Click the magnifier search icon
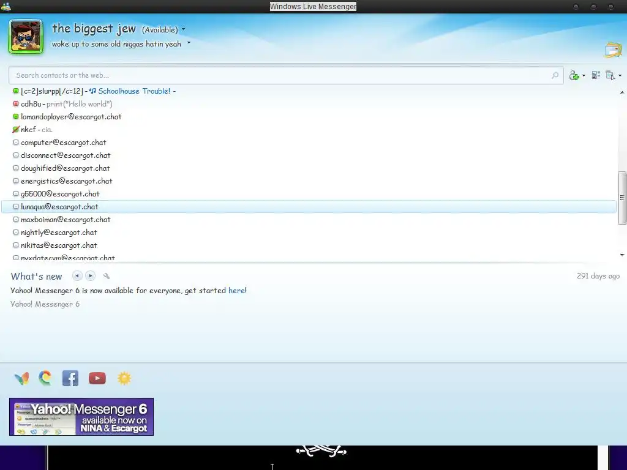This screenshot has height=470, width=627. [x=555, y=75]
